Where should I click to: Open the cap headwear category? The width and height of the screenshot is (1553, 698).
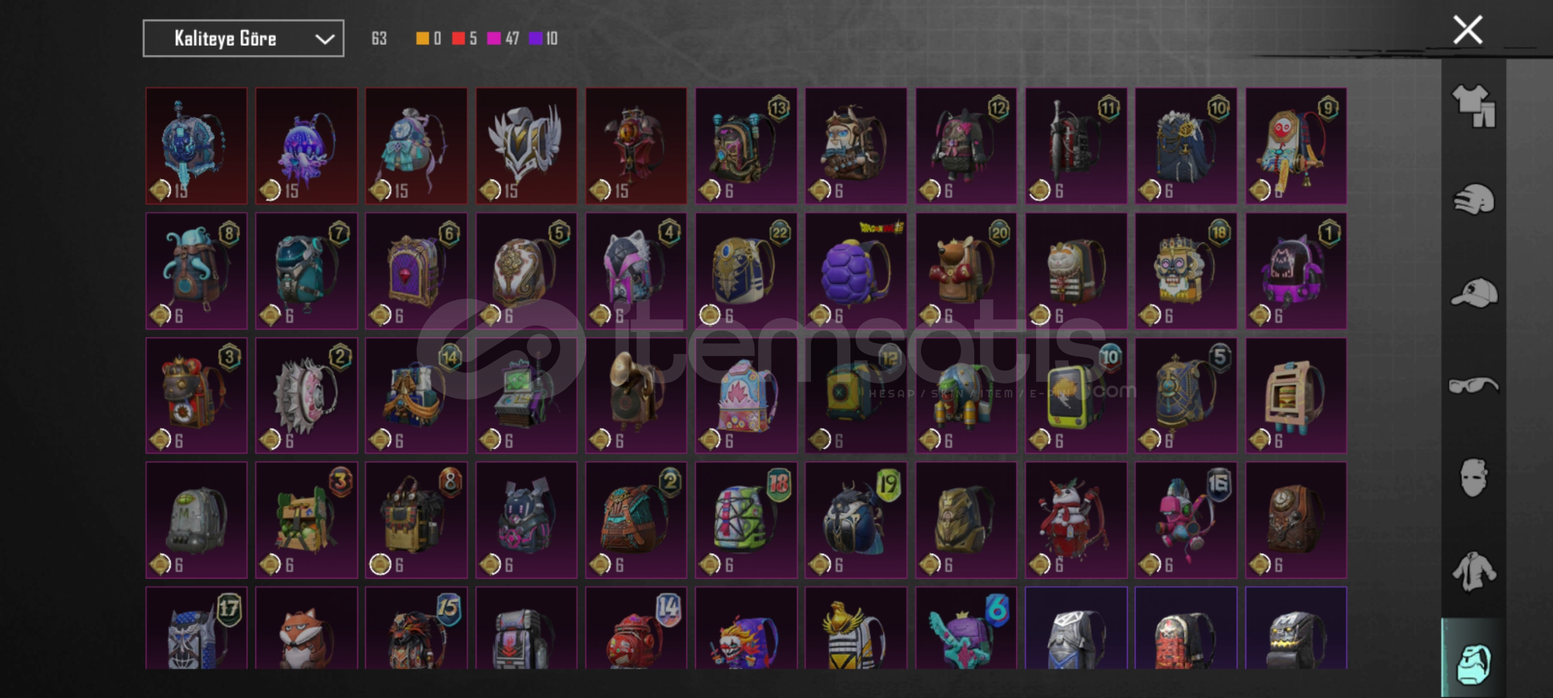pos(1473,293)
